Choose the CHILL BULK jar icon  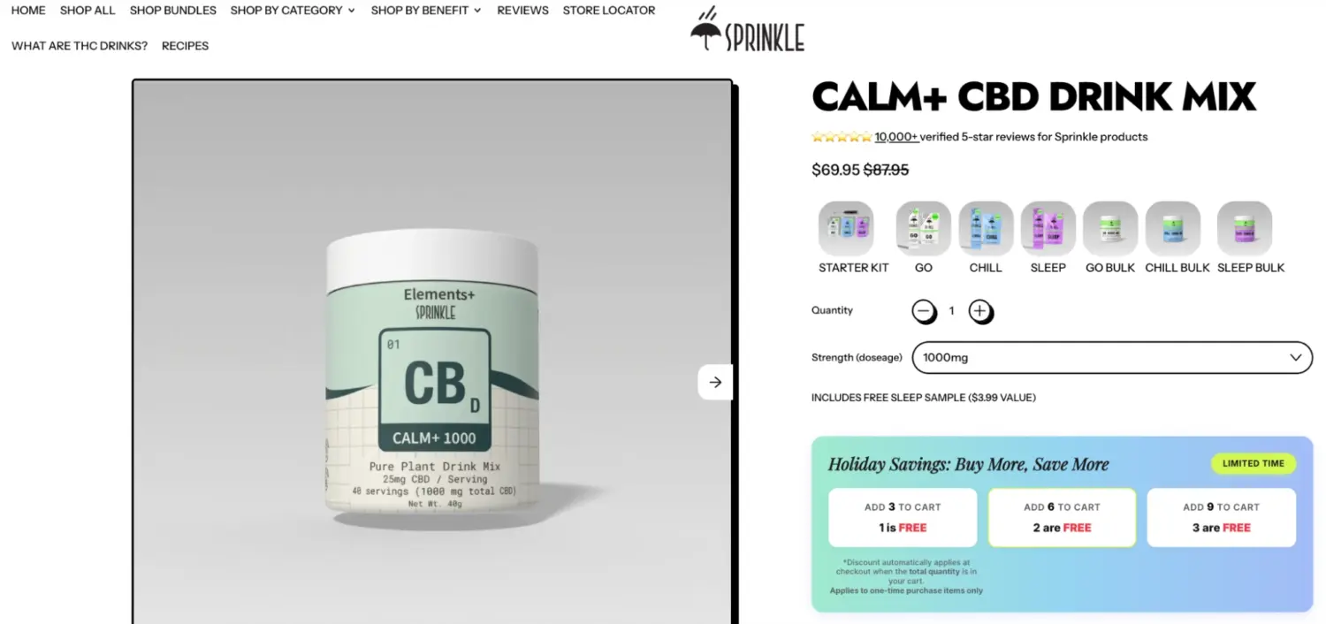pos(1173,228)
